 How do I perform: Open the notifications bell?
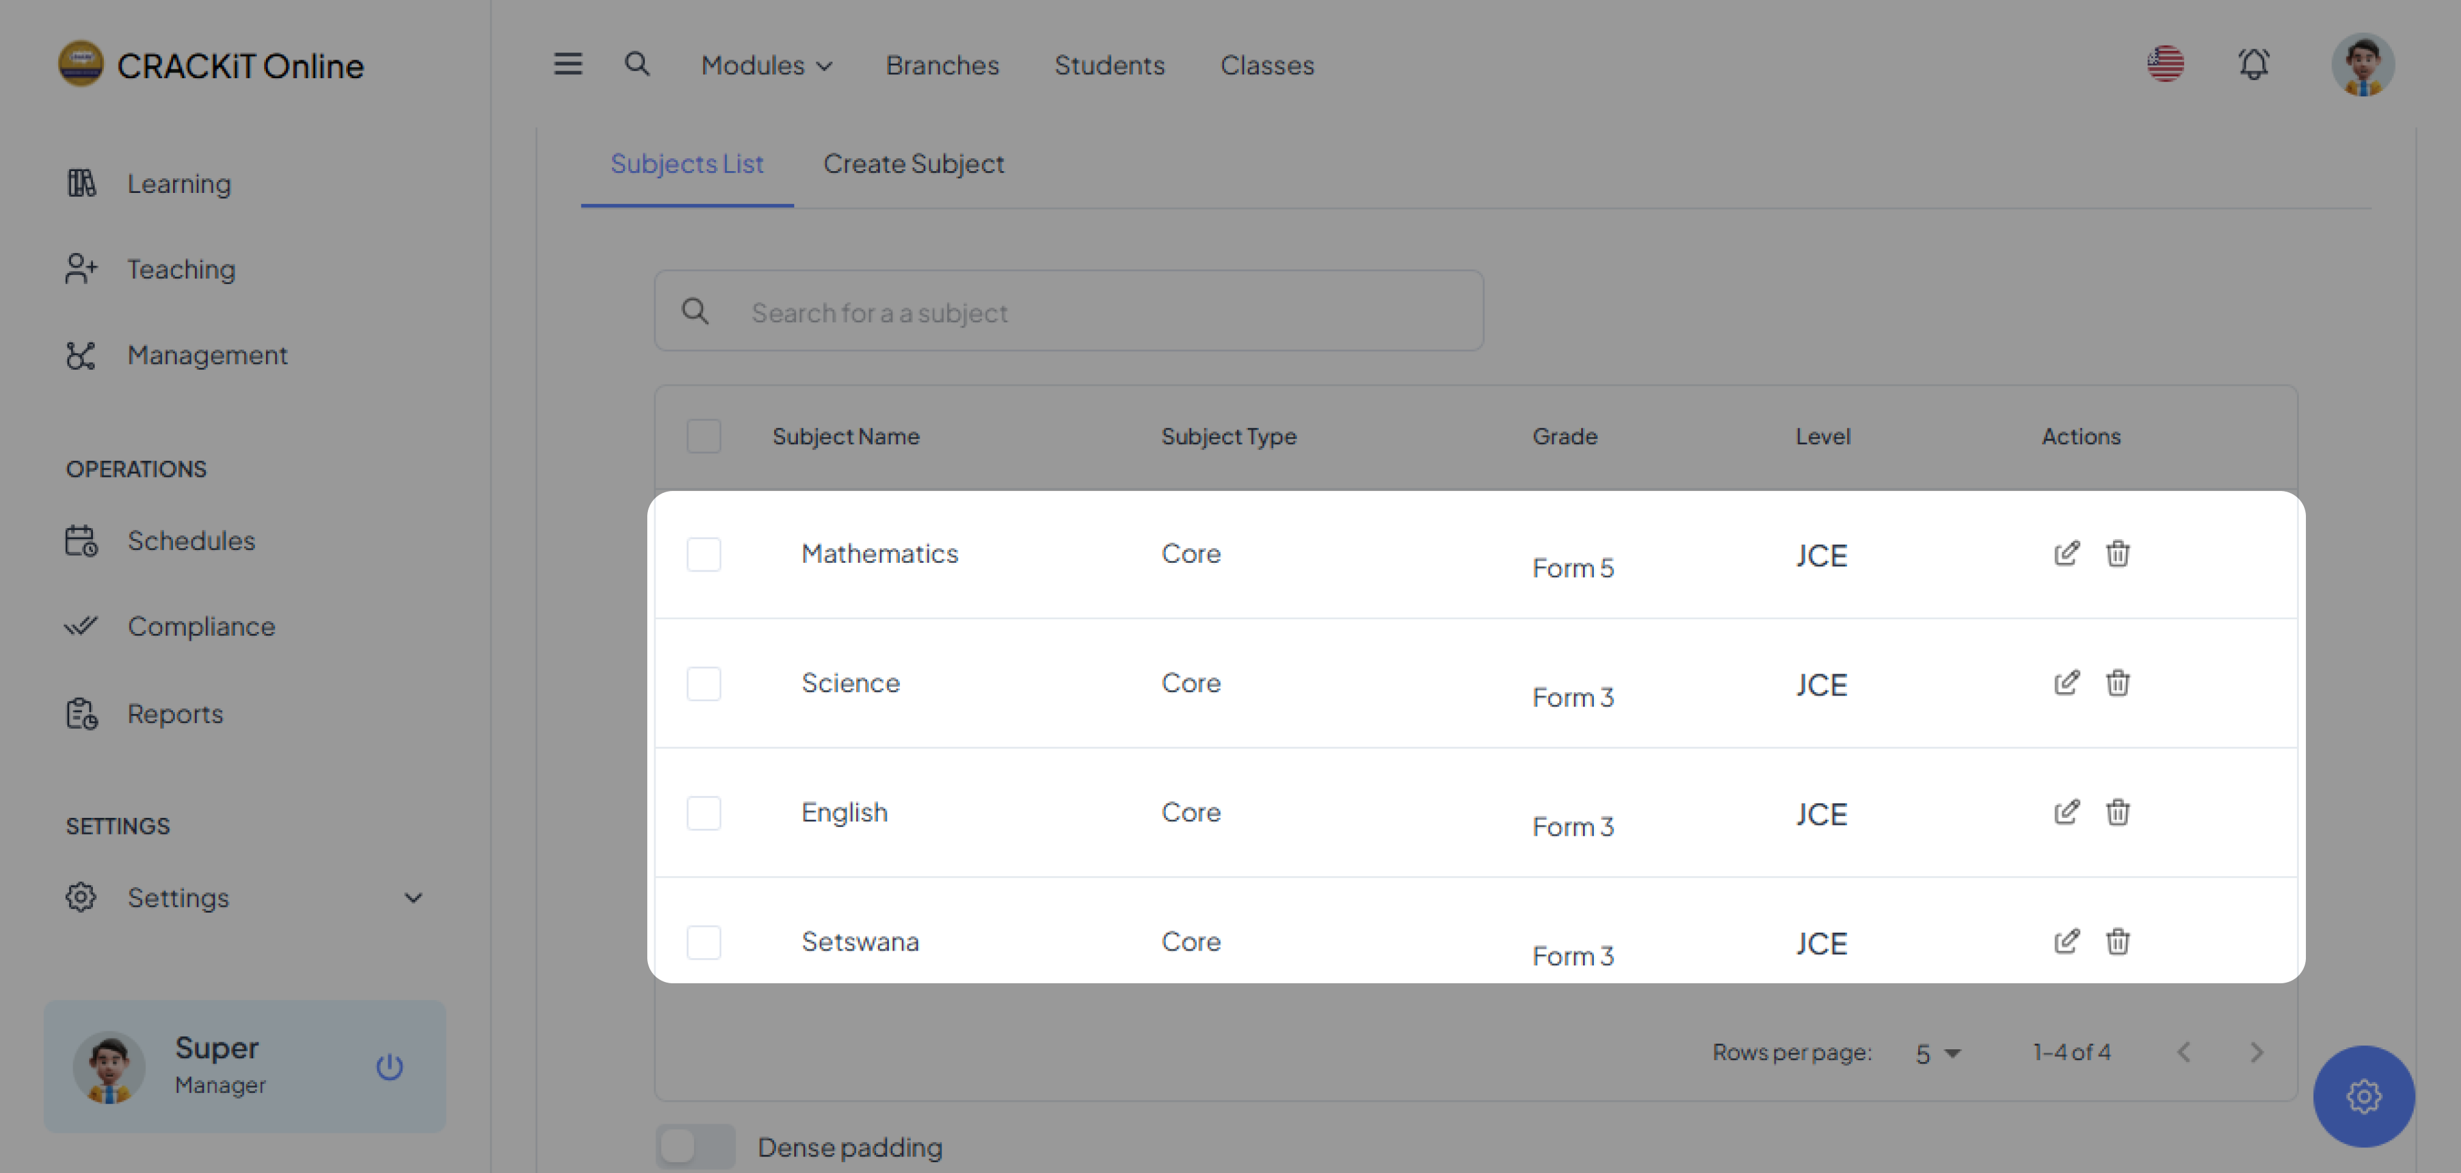tap(2253, 65)
